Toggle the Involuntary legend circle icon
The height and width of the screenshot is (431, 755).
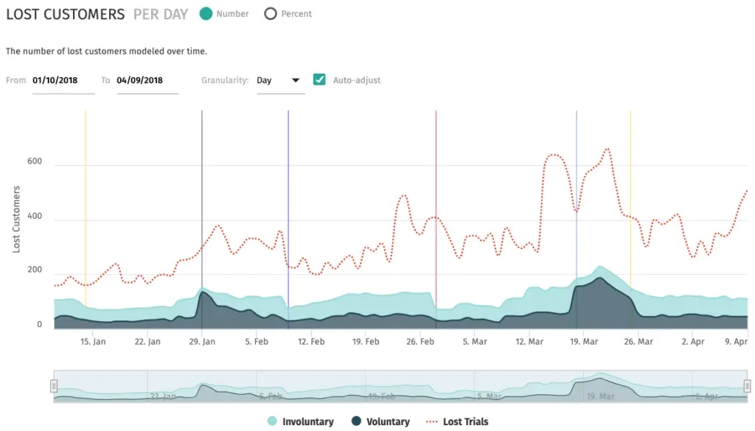272,421
